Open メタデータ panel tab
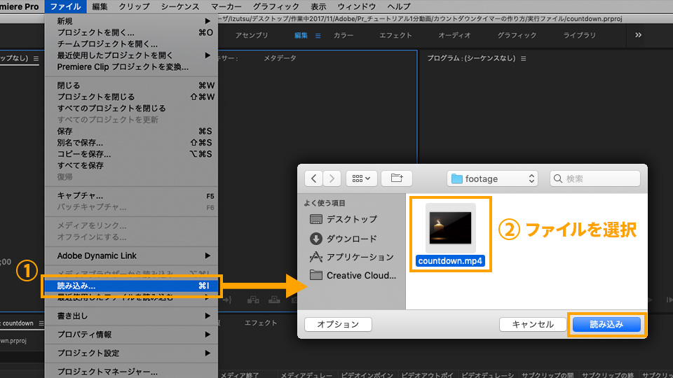The width and height of the screenshot is (673, 378). coord(280,58)
